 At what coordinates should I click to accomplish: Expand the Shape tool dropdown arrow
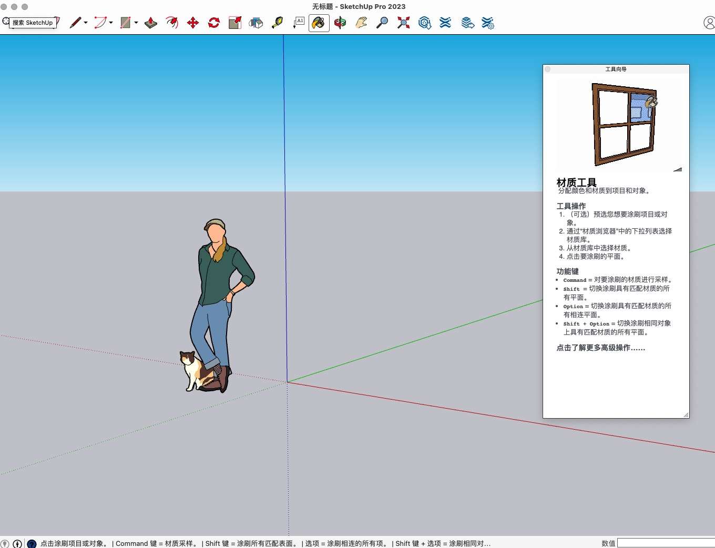coord(136,23)
